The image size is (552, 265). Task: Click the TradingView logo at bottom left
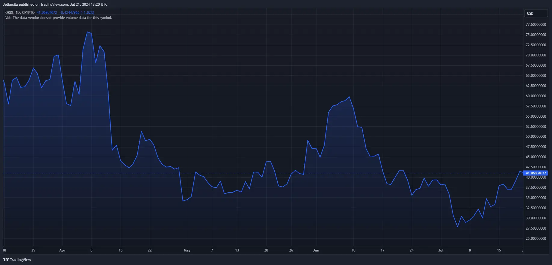pos(17,260)
